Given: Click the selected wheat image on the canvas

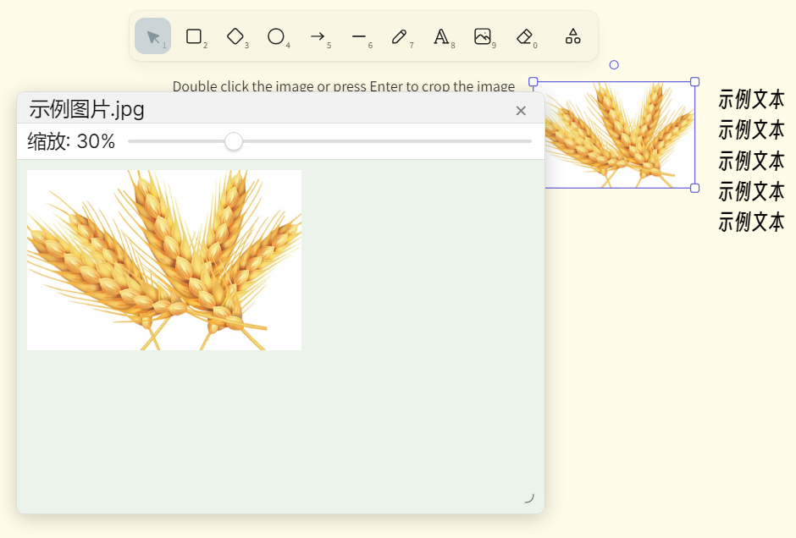Looking at the screenshot, I should [618, 135].
